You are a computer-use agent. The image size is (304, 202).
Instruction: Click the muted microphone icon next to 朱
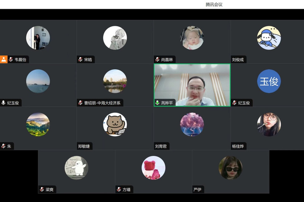click(3, 146)
